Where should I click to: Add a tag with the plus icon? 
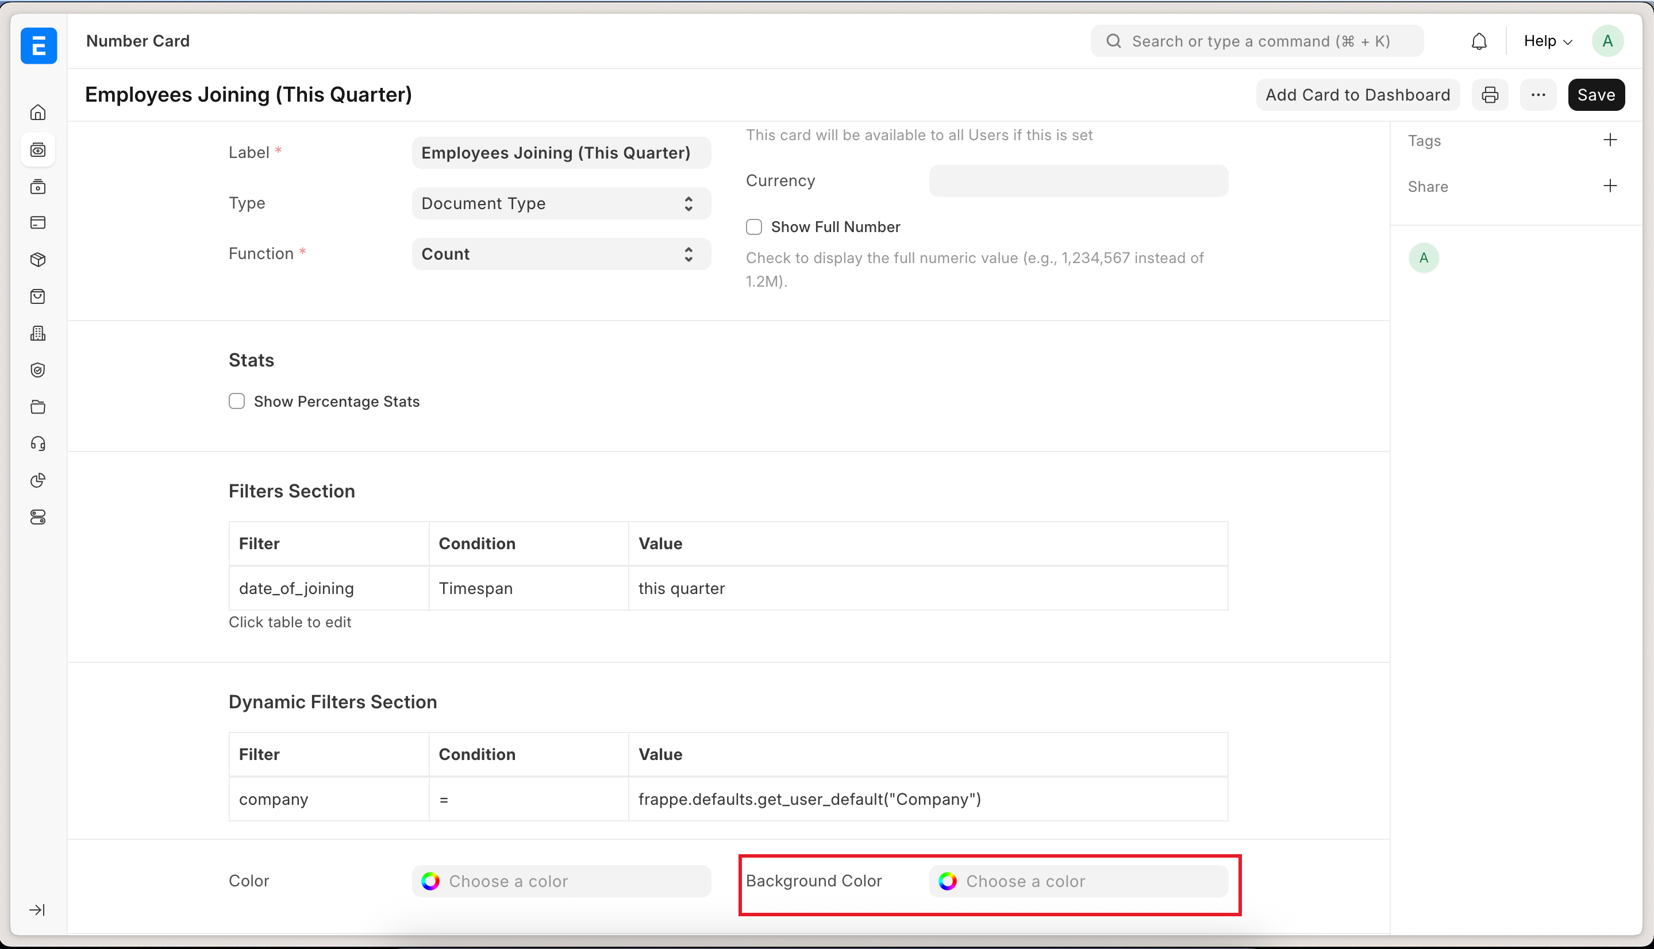[1610, 140]
